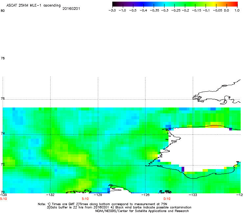Click the 'ASCAT 25KM MLE-1 ascending' title
243x213 pixels.
[x=33, y=6]
